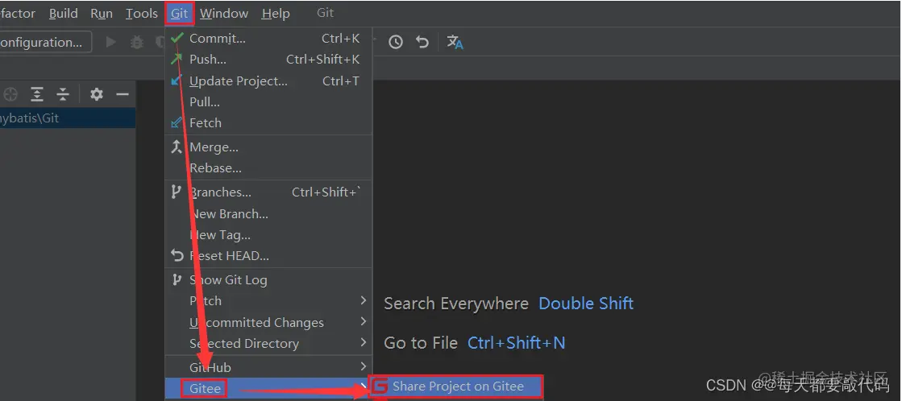This screenshot has height=401, width=902.
Task: Click the Translate toolbar icon
Action: tap(455, 42)
